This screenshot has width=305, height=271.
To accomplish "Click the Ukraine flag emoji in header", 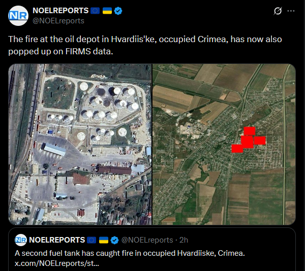I will click(x=107, y=11).
